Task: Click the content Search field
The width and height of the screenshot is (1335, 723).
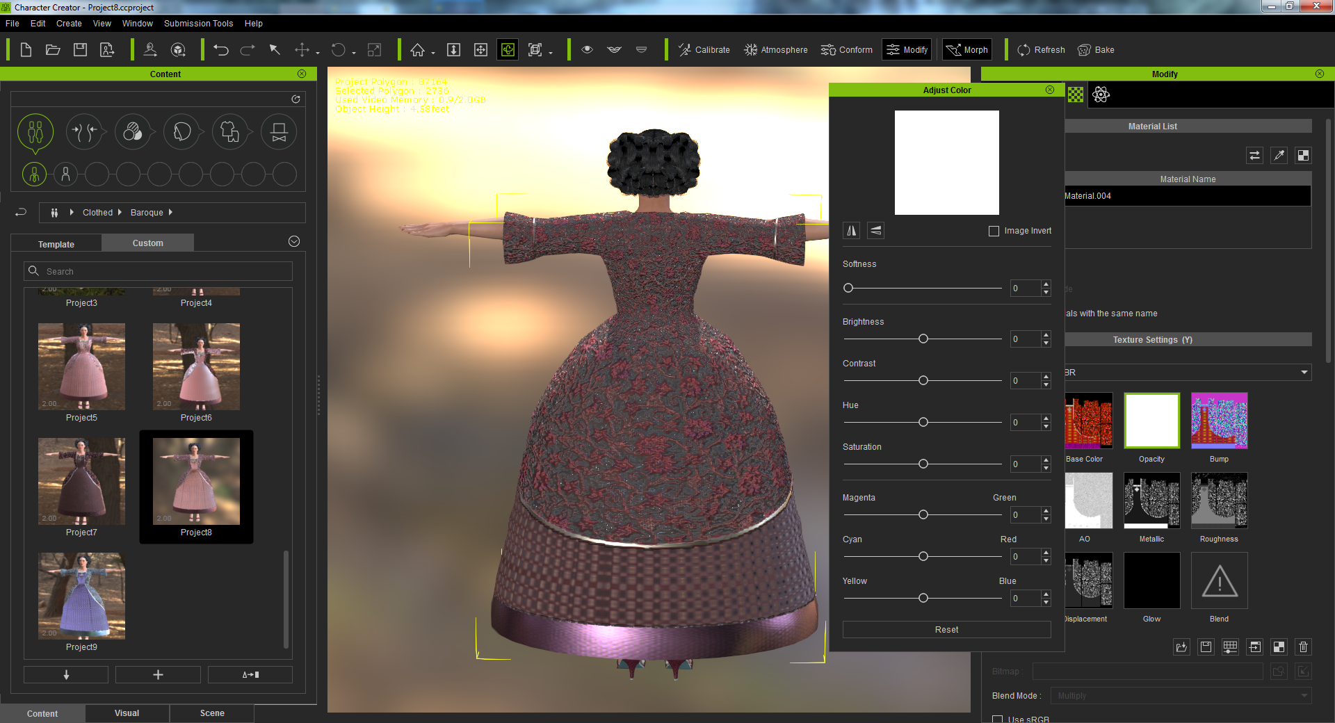Action: (x=159, y=271)
